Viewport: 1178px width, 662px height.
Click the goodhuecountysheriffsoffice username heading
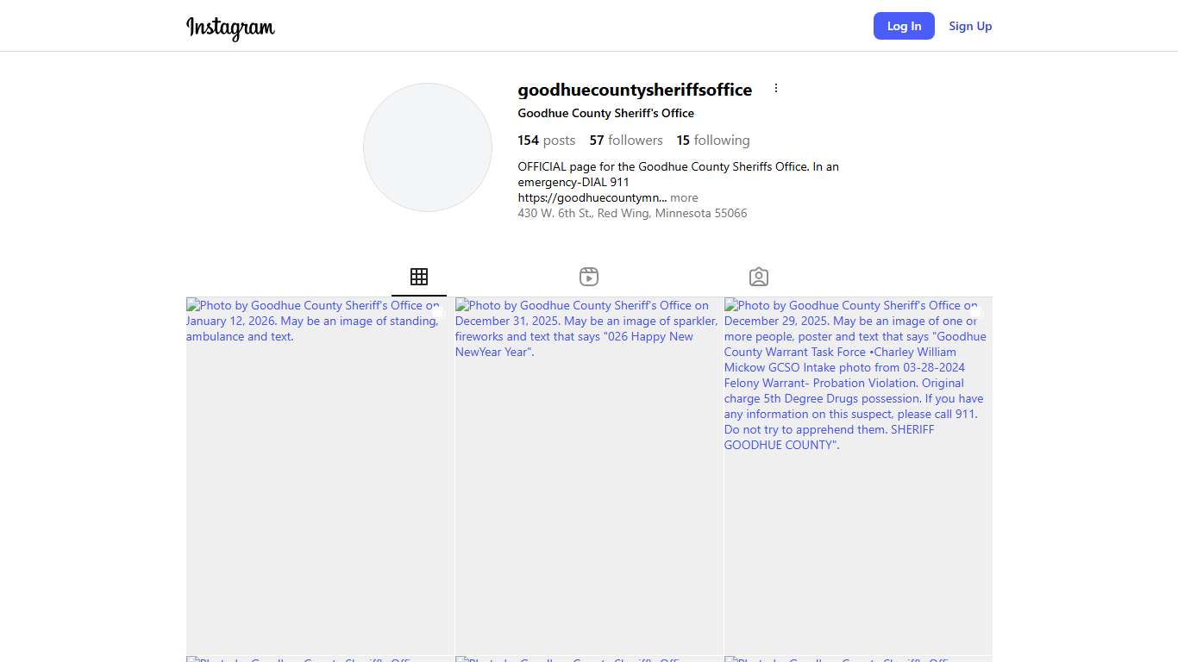point(635,90)
